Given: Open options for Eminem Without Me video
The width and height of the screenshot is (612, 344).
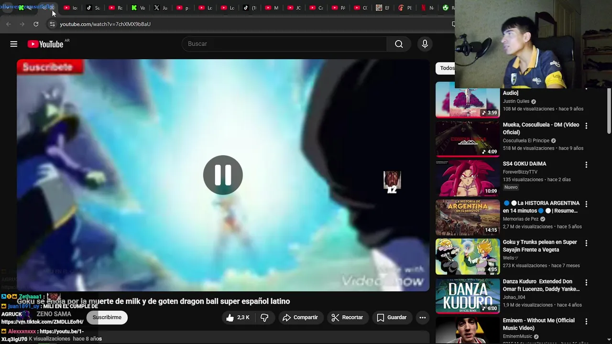Looking at the screenshot, I should pos(586,322).
